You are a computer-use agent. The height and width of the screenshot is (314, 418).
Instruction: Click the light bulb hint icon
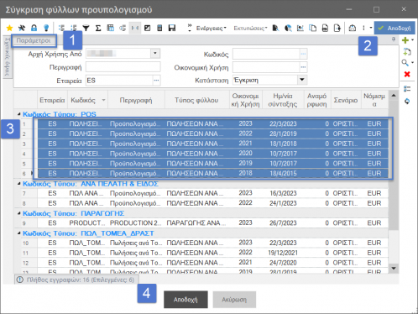(46, 28)
